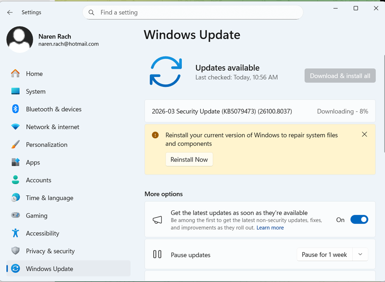Click the vertical scrollbar on right edge

pyautogui.click(x=384, y=104)
